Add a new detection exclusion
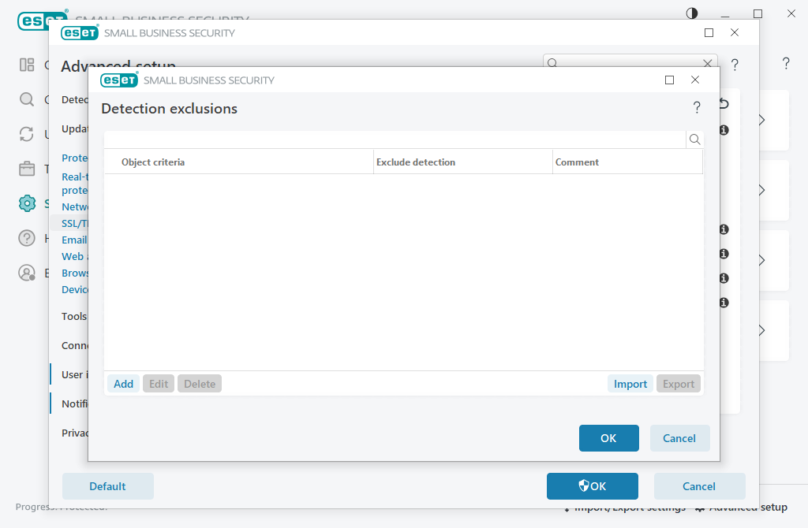 click(x=123, y=384)
